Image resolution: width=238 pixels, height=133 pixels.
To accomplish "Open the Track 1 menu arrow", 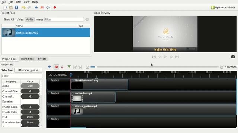I will click(x=49, y=119).
